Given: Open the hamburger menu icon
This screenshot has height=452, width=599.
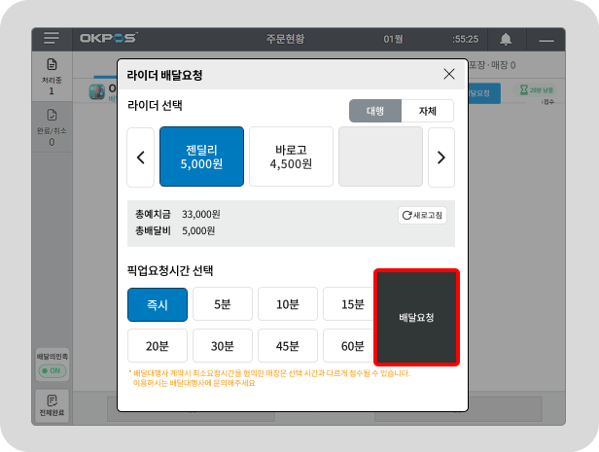Looking at the screenshot, I should [x=52, y=39].
